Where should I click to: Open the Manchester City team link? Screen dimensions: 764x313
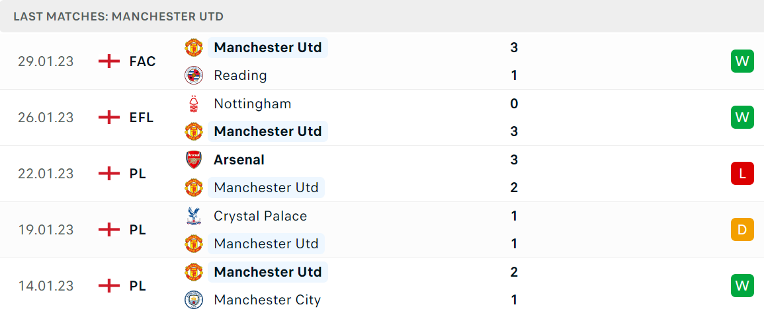pos(267,299)
